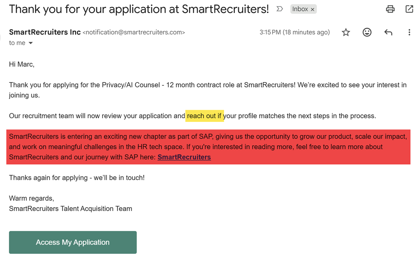Image resolution: width=416 pixels, height=258 pixels.
Task: Add an emoji reaction to the email
Action: coord(367,33)
